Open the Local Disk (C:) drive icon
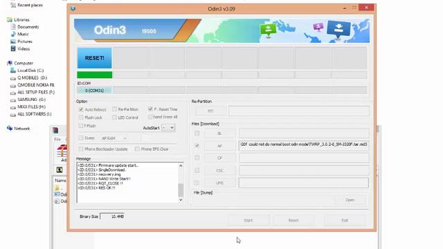This screenshot has width=443, height=249. 13,71
